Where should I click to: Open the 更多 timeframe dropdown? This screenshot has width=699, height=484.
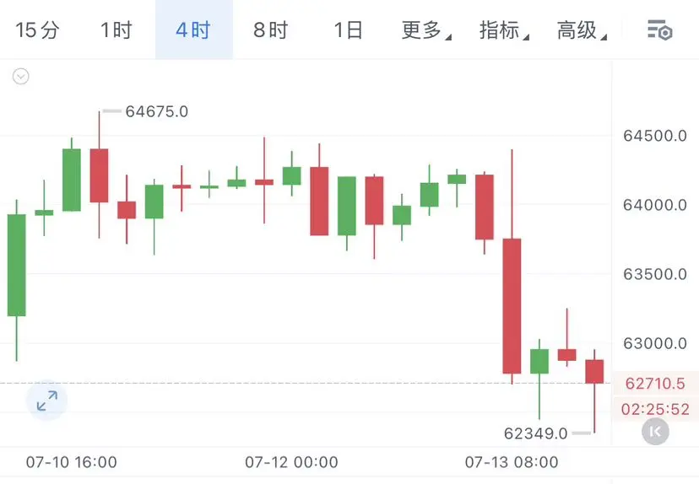[426, 30]
